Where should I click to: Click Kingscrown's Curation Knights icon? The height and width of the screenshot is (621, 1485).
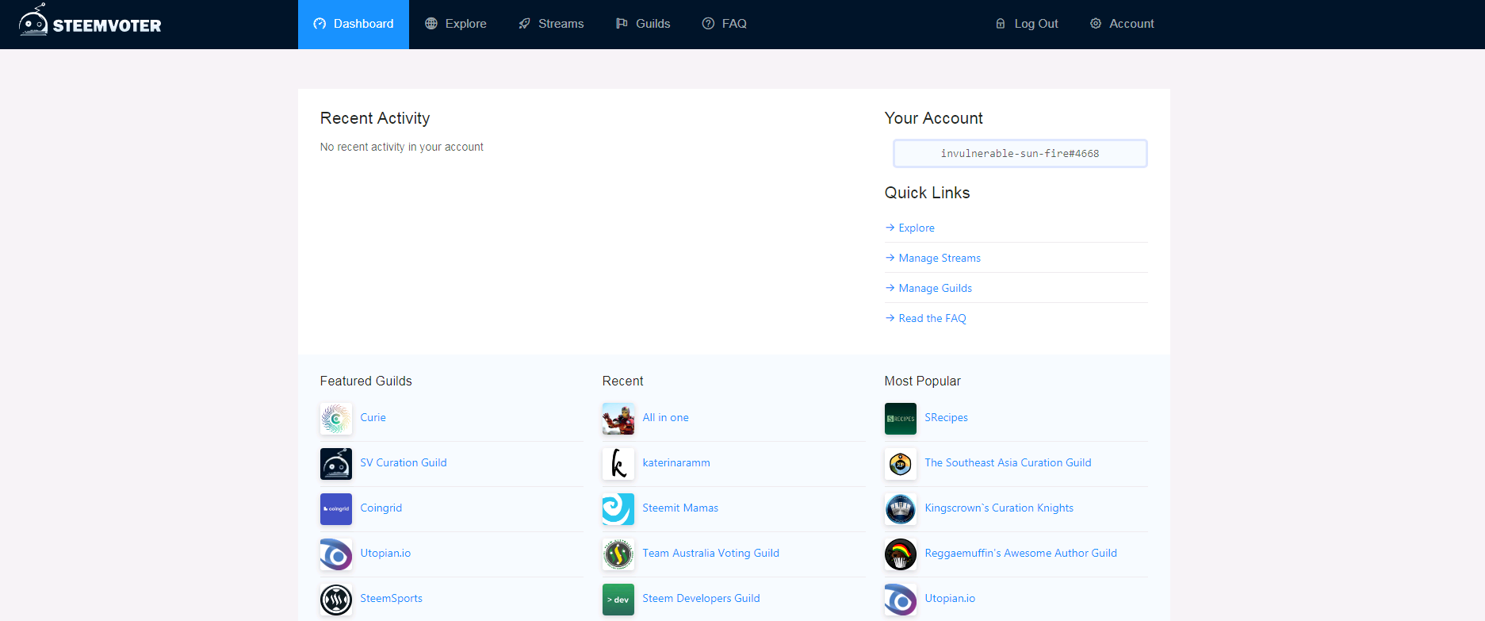coord(901,508)
